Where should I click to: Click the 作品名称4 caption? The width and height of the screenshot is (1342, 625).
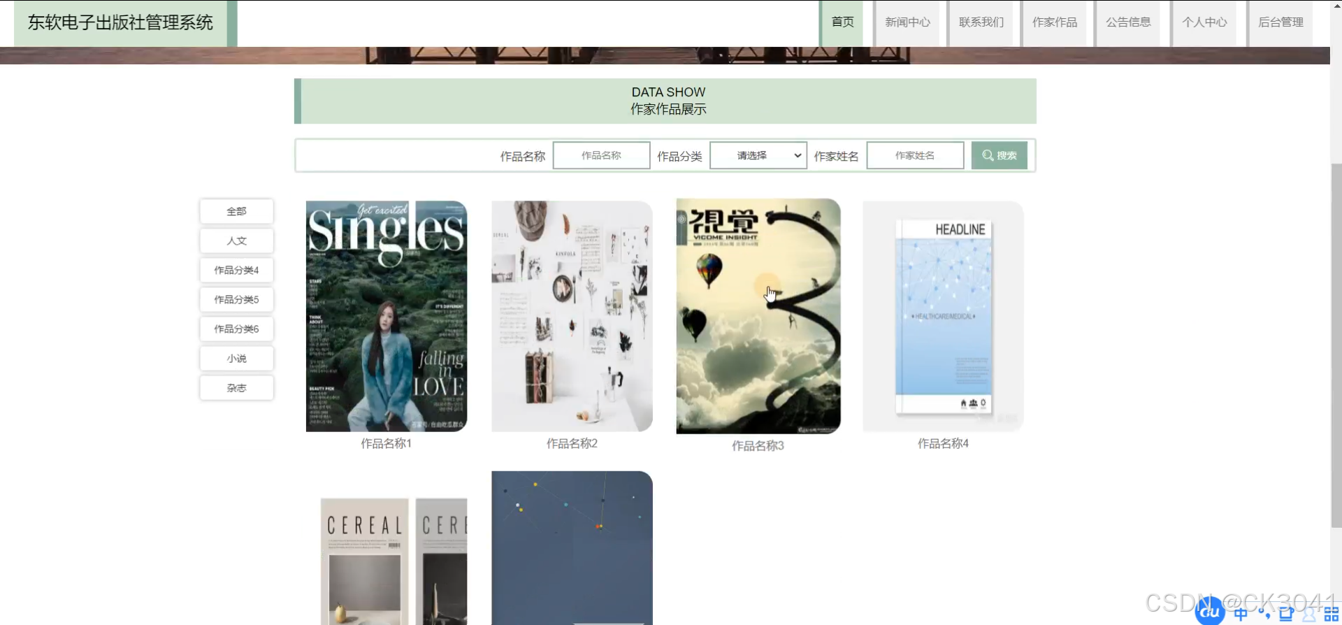pos(943,443)
